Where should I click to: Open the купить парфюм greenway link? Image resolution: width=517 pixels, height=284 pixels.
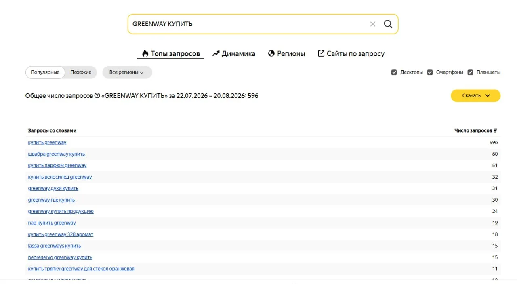point(57,166)
